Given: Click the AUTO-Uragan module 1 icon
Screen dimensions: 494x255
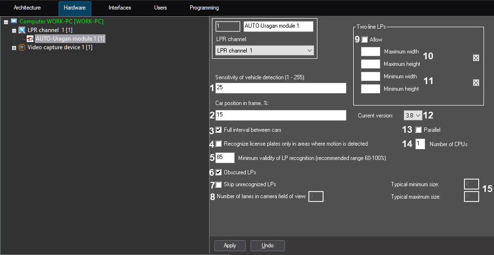Looking at the screenshot, I should click(x=30, y=39).
